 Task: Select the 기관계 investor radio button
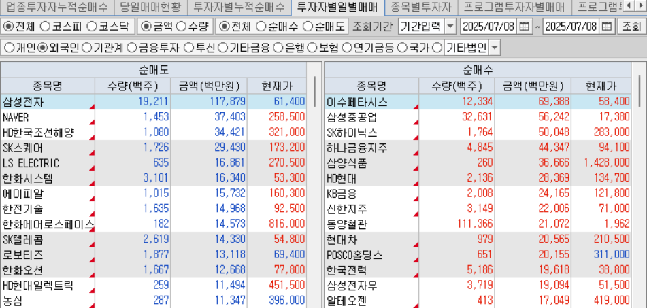pyautogui.click(x=86, y=48)
